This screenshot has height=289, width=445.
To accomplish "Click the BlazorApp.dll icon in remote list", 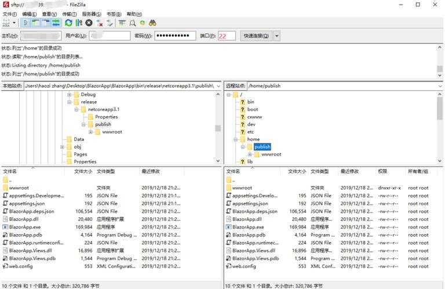I will (229, 219).
